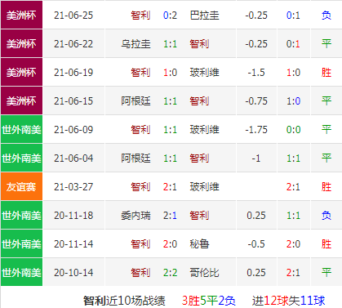Click the 负 result in the 20-11-18 row
This screenshot has height=308, width=342.
[x=326, y=216]
